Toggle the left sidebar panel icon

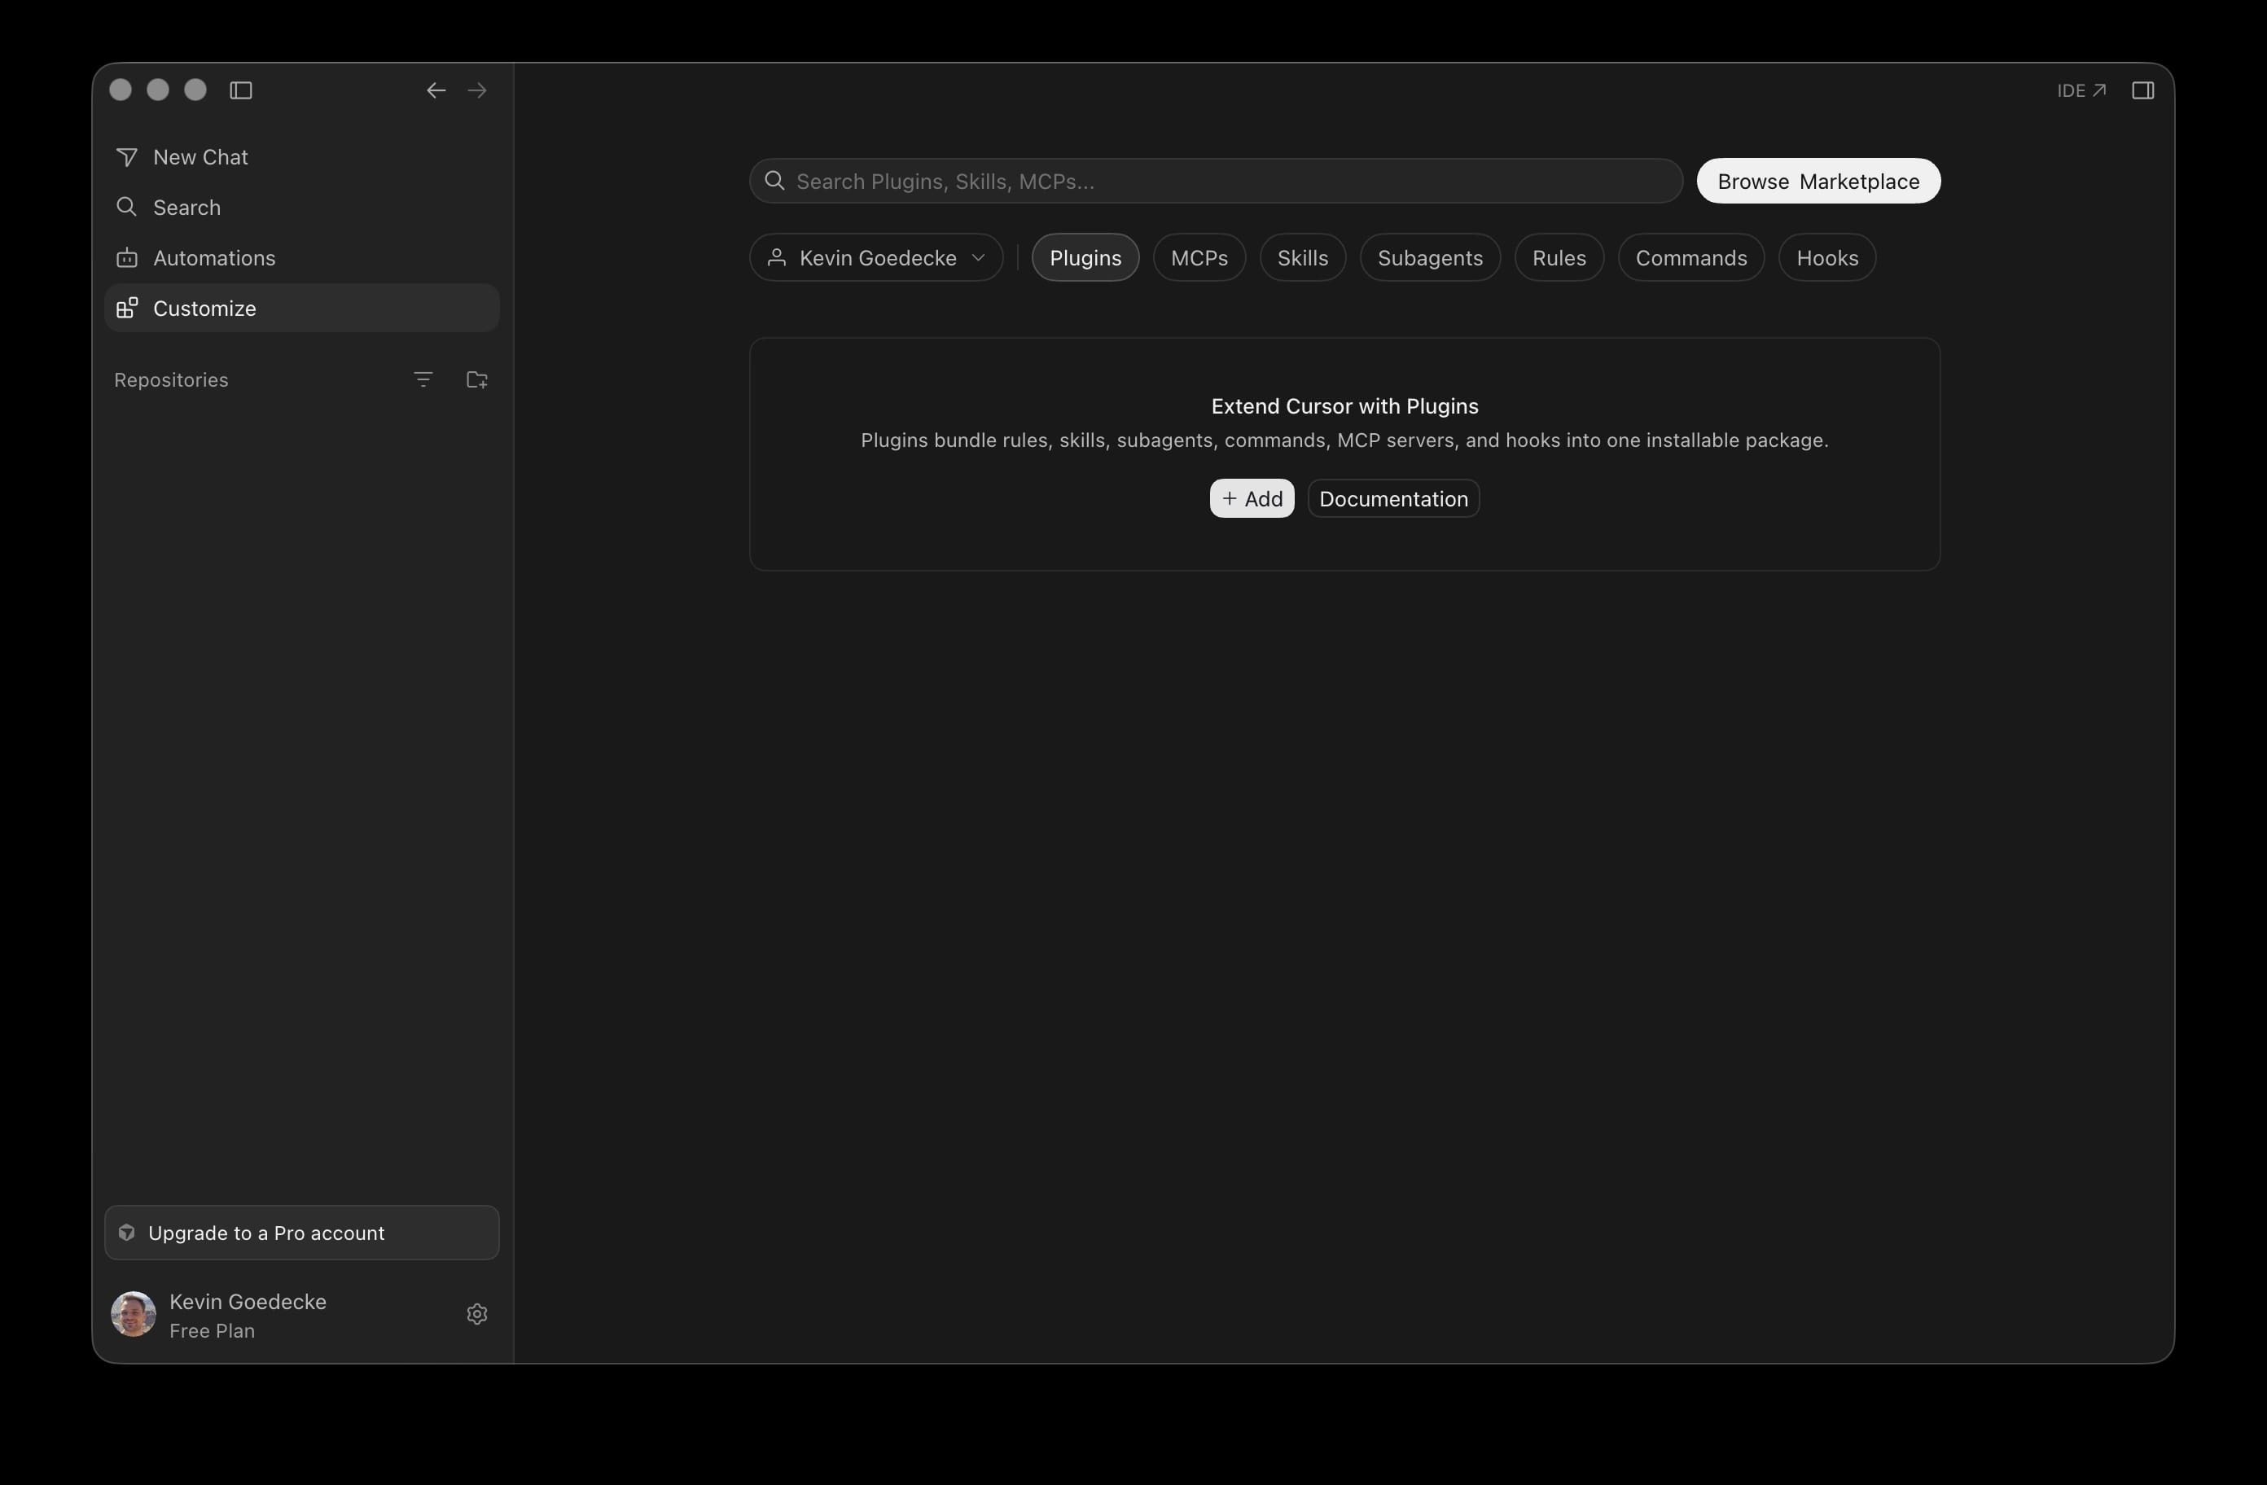click(x=241, y=90)
